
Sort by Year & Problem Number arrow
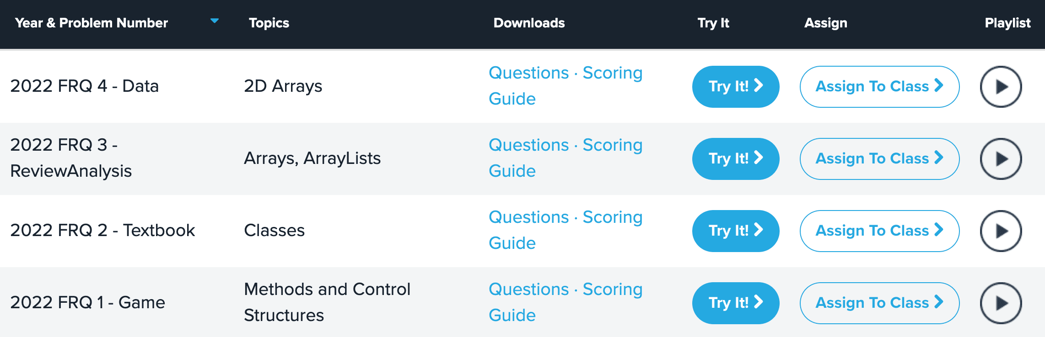point(214,21)
